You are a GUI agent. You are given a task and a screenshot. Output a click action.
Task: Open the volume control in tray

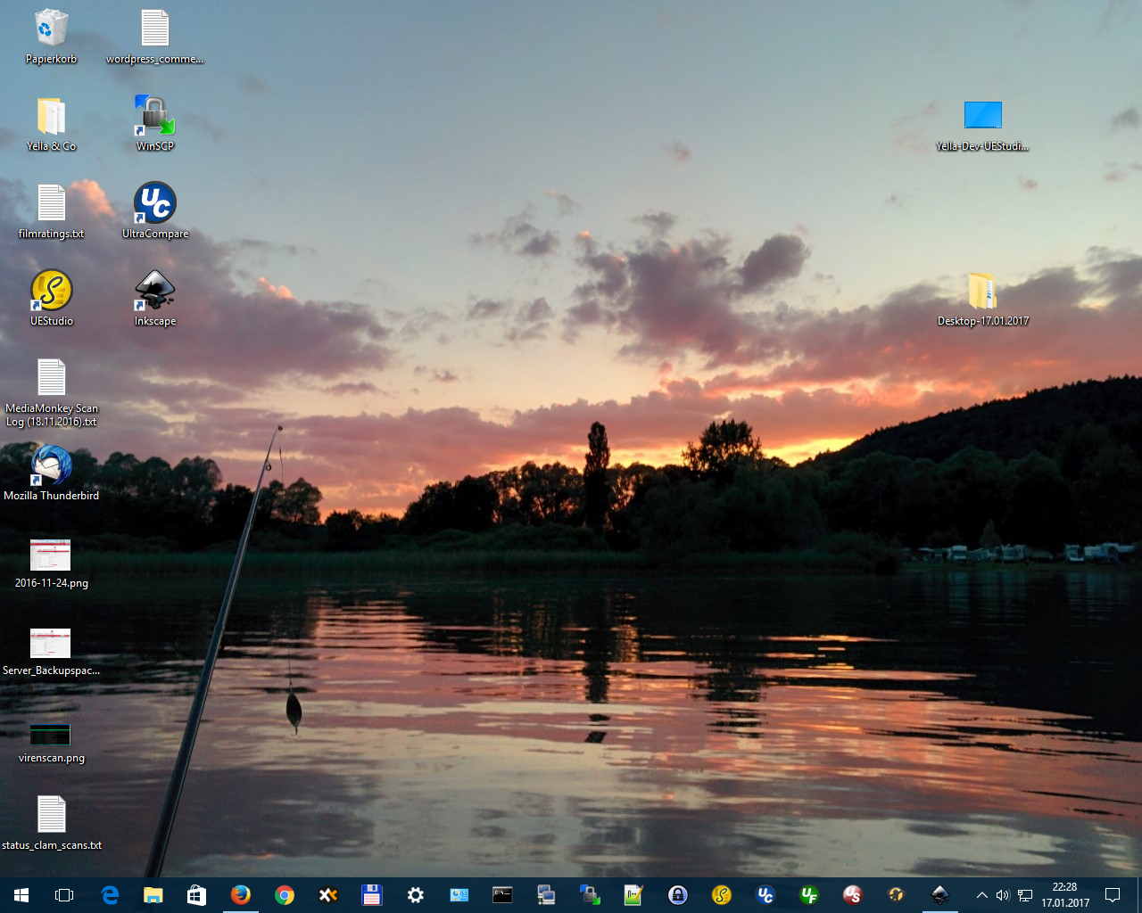(1003, 895)
